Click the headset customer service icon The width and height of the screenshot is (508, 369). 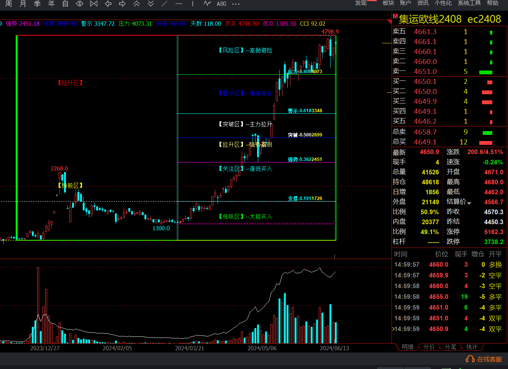(470, 359)
